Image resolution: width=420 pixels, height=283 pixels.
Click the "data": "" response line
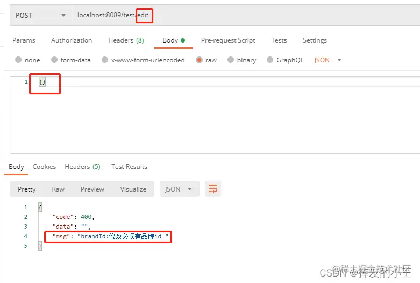coord(72,227)
